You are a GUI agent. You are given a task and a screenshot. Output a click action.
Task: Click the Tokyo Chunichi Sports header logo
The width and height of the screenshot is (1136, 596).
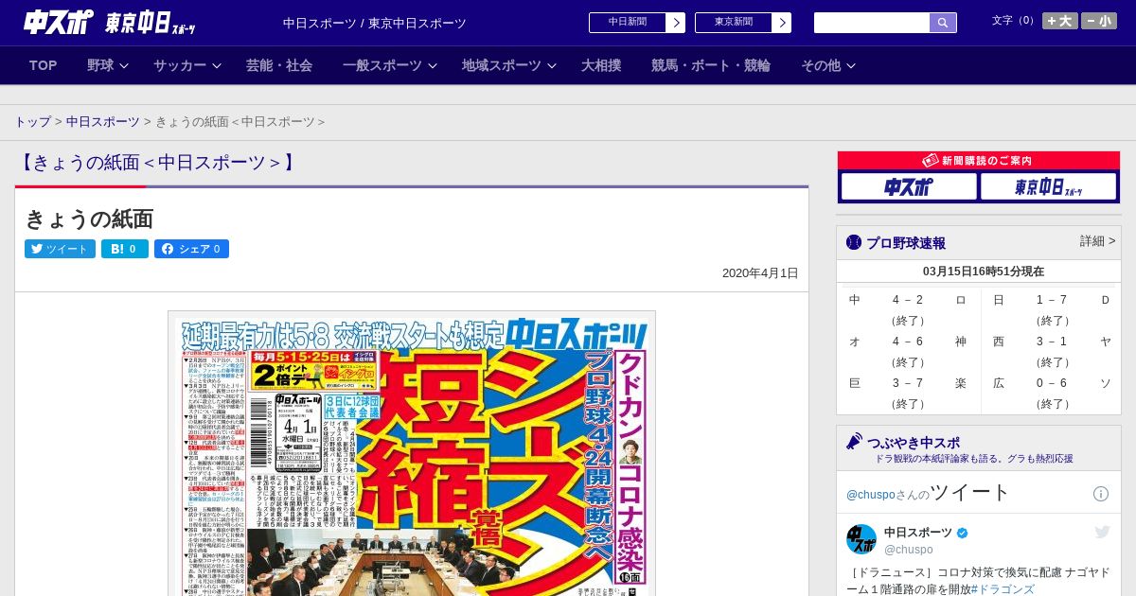tap(151, 23)
